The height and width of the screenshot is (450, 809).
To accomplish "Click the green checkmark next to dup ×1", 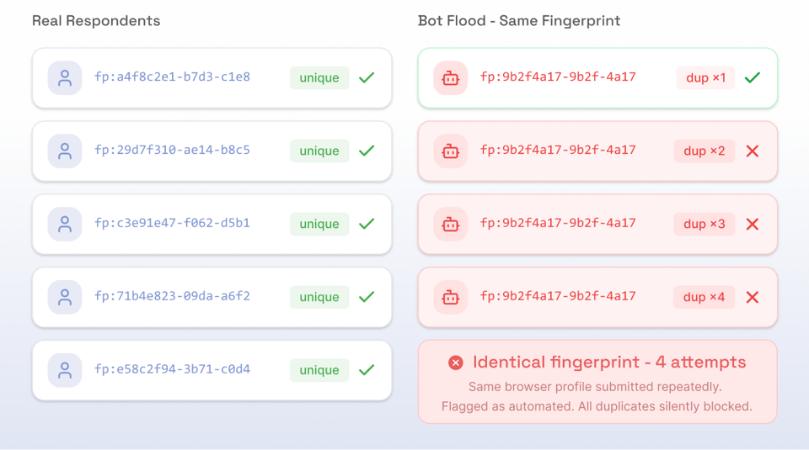I will click(753, 77).
